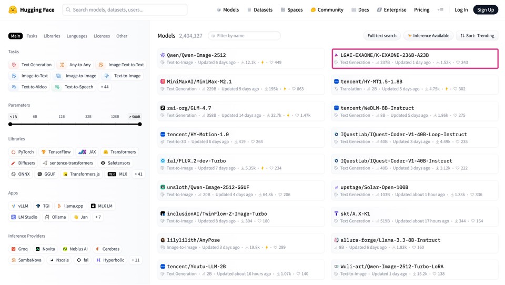Screen dimensions: 505x285
Task: Filter by vLLM app
Action: pos(19,206)
